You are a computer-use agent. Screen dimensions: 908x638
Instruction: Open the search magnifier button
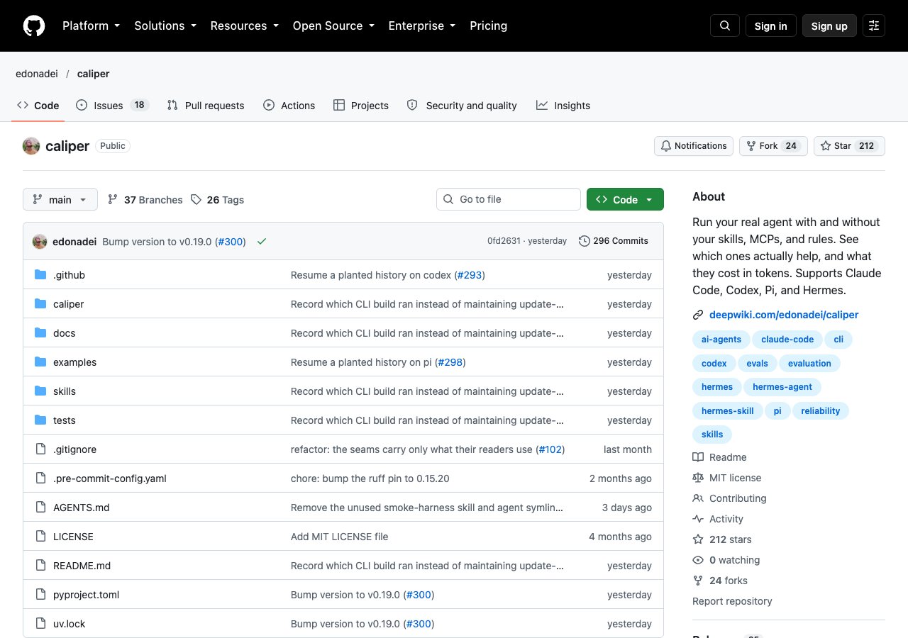(x=725, y=26)
